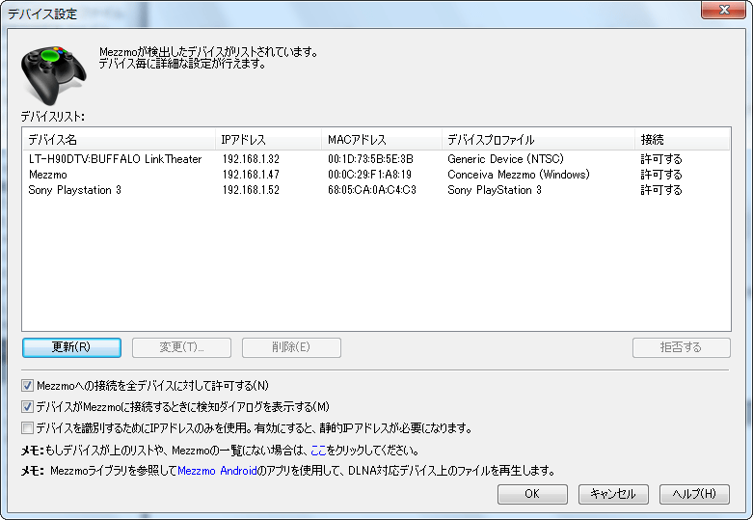The image size is (753, 520).
Task: Sort by デバイスプロファイル column header
Action: [538, 140]
